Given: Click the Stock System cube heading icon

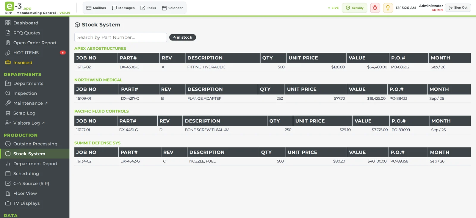Looking at the screenshot, I should 77,25.
